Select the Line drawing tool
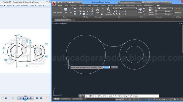183x102 pixels. pos(54,10)
